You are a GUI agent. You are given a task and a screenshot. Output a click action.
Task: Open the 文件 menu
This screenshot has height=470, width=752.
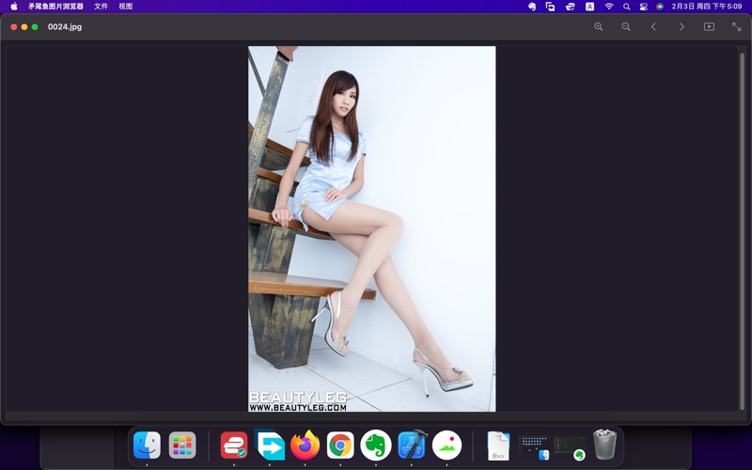101,7
